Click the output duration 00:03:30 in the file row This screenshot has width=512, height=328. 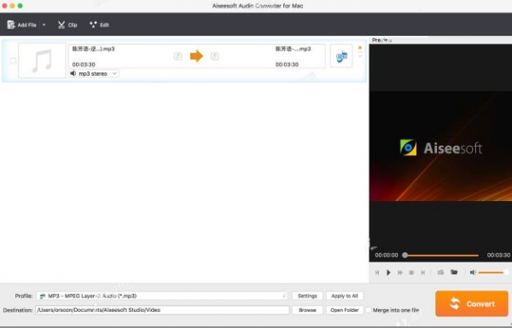pos(287,65)
